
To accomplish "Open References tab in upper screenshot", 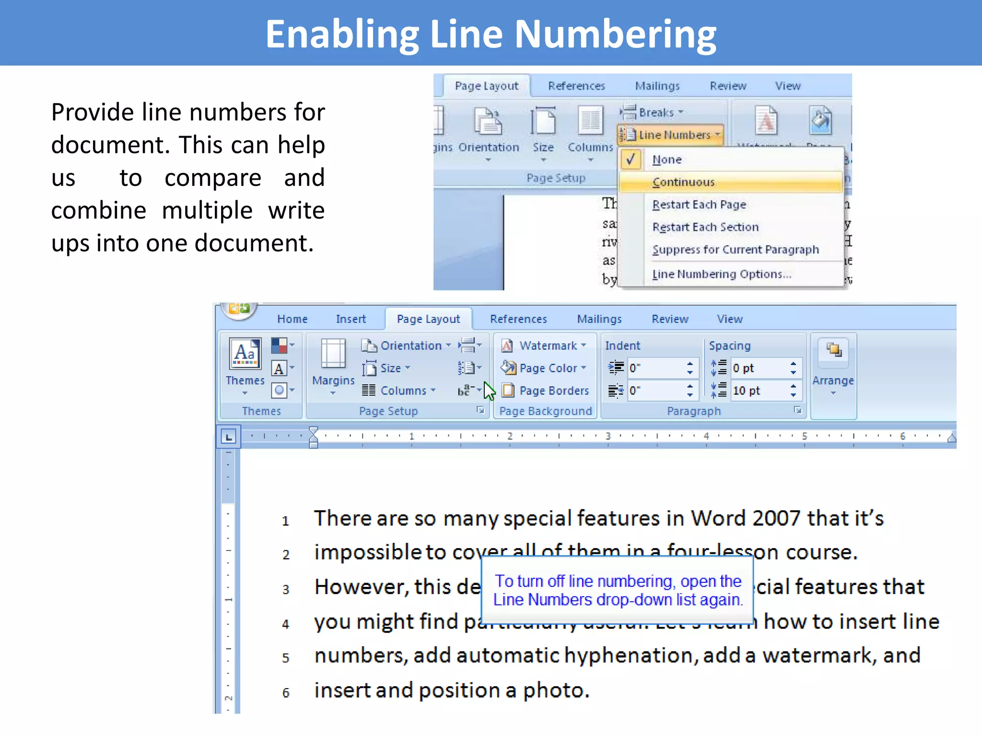I will 576,86.
